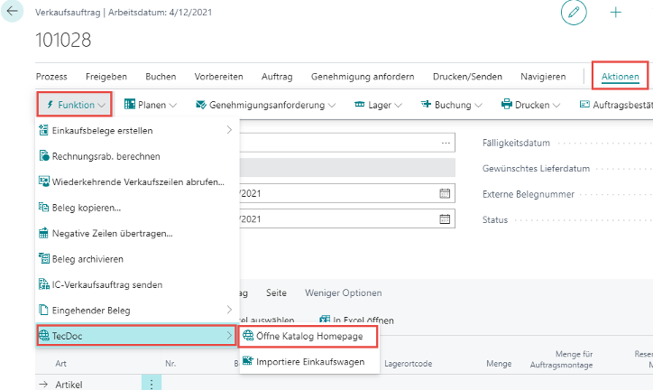Click the Genehmigungsanforderung envelope icon

tap(201, 105)
